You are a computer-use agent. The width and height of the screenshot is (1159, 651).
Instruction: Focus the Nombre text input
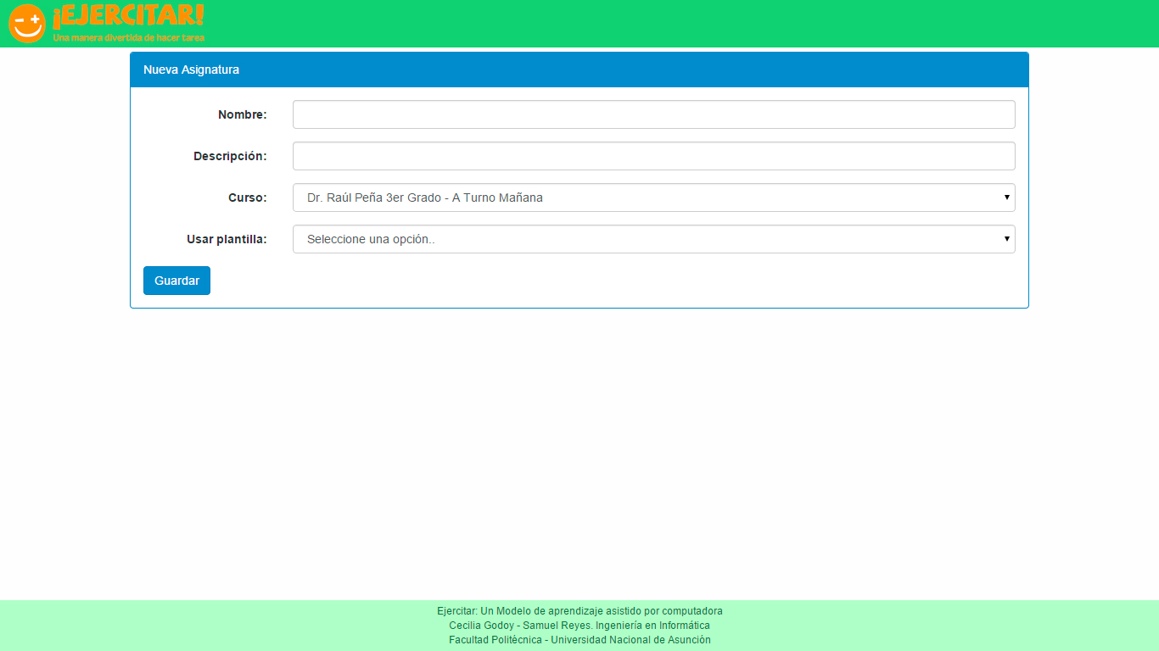(x=653, y=114)
